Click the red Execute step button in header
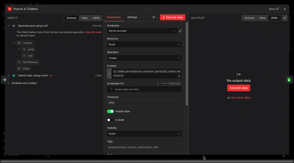This screenshot has height=163, width=294. coord(172,17)
